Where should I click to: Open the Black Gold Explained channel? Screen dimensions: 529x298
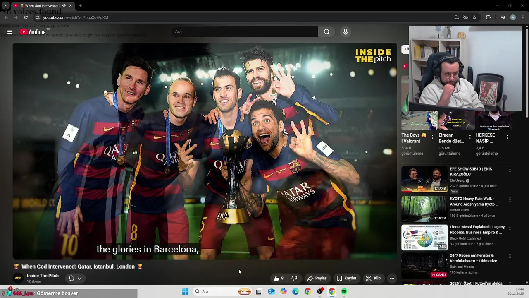click(465, 238)
